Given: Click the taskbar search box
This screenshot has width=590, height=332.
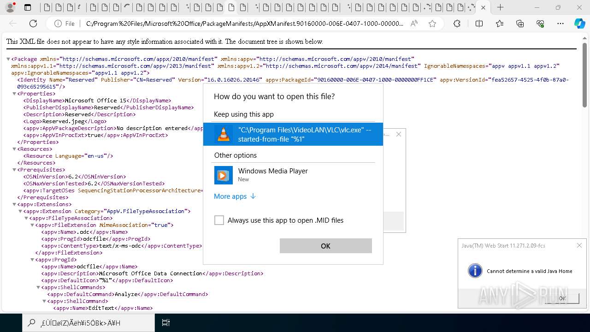Looking at the screenshot, I should [x=88, y=323].
